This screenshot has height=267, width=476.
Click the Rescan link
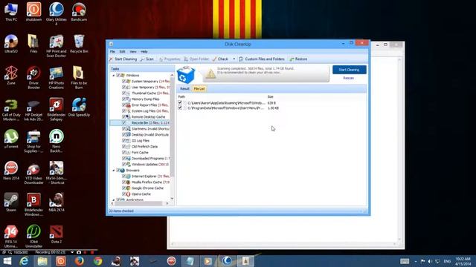point(348,78)
